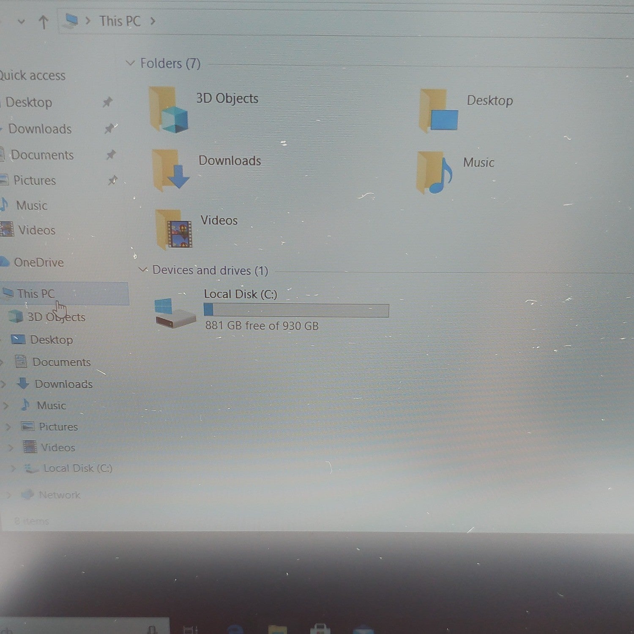Viewport: 634px width, 634px height.
Task: Click the 3D Objects cube icon in tree
Action: pos(16,316)
